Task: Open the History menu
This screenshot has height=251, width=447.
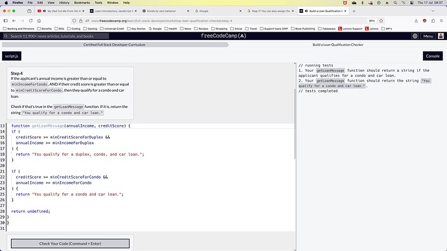Action: [x=64, y=3]
